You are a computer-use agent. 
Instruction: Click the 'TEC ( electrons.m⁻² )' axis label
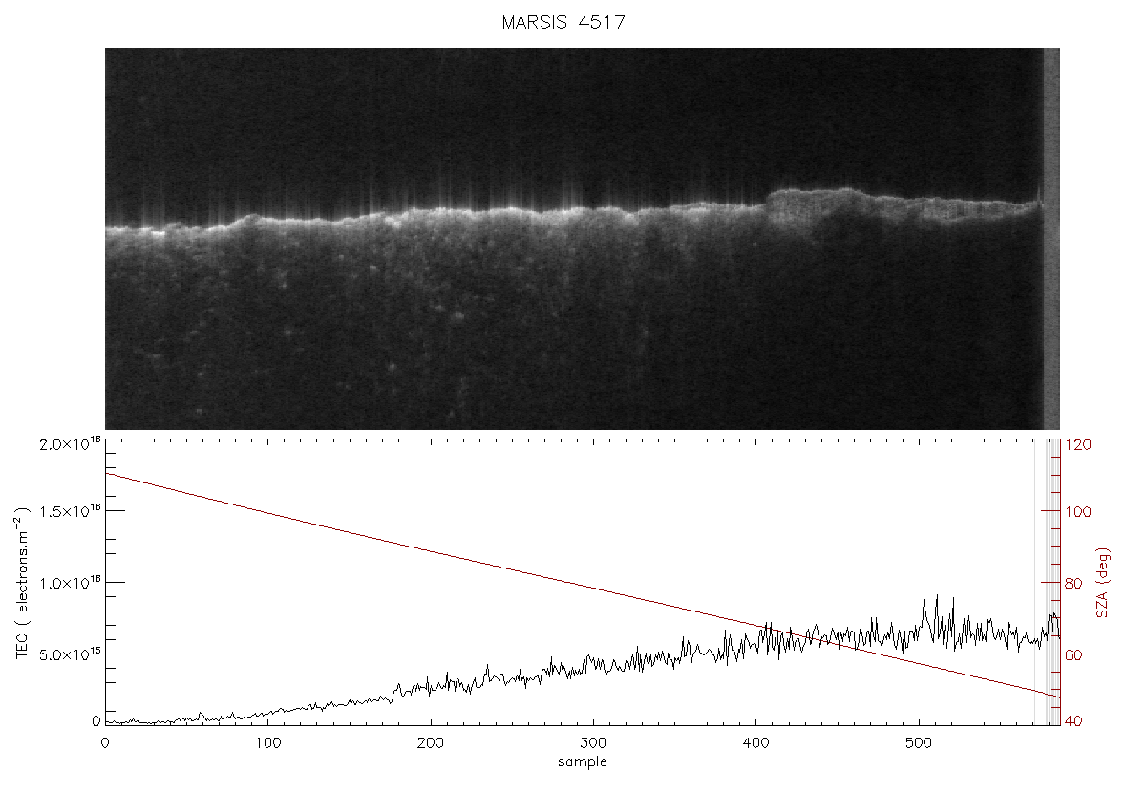click(x=22, y=583)
